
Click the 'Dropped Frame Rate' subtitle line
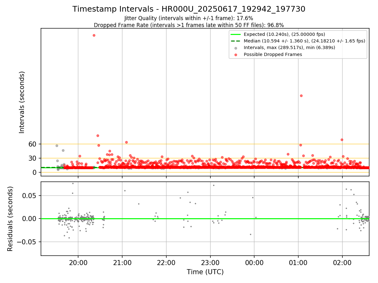[189, 25]
